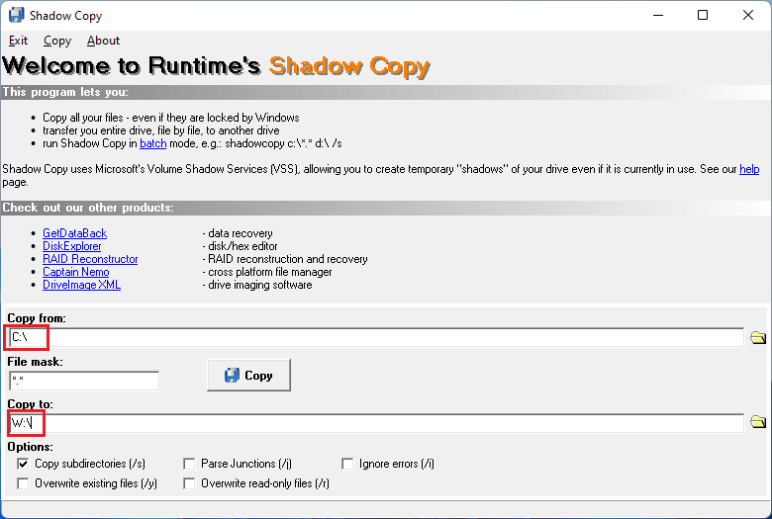Click the '- RAID reconstruction and recovery' text
Image resolution: width=772 pixels, height=519 pixels.
285,259
